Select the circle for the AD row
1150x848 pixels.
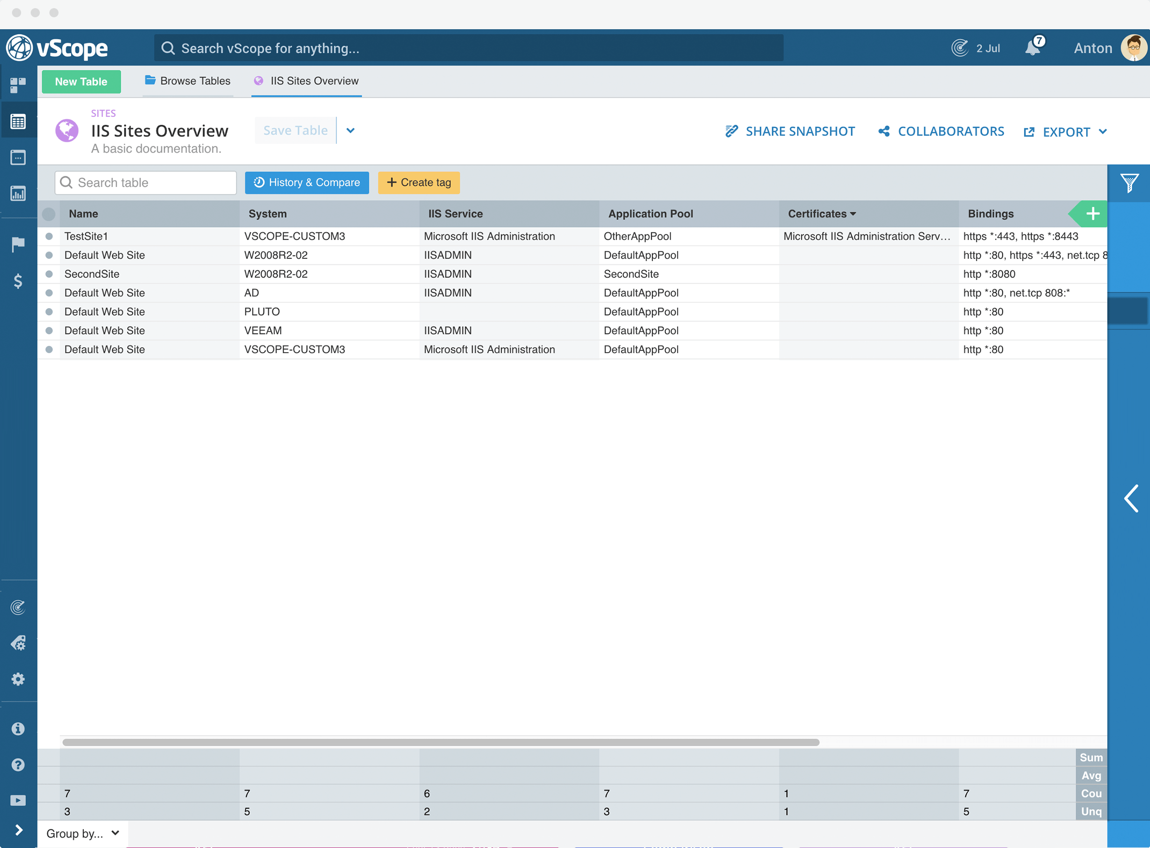49,293
